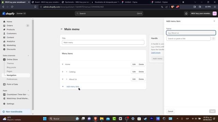This screenshot has width=218, height=122.
Task: Open the Windows Start menu
Action: point(45,119)
